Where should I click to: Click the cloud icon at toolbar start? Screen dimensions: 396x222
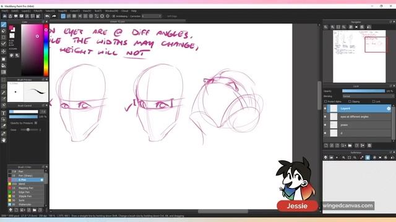5,16
